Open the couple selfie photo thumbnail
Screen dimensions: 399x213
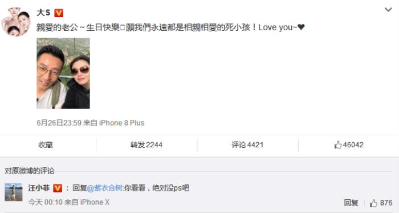click(63, 73)
